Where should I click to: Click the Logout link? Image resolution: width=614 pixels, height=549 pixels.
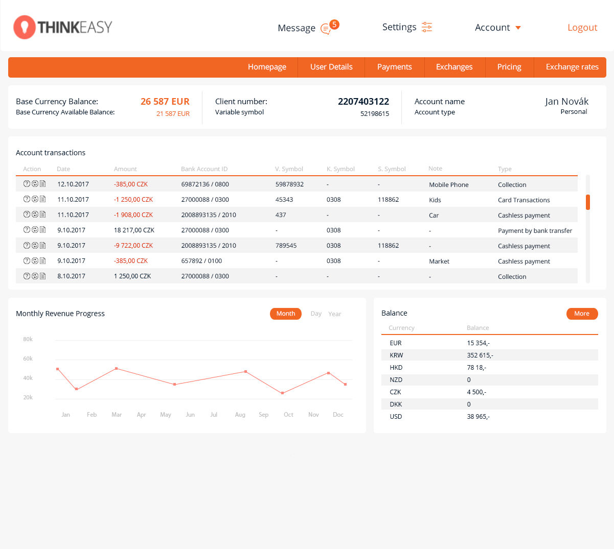[x=582, y=28]
